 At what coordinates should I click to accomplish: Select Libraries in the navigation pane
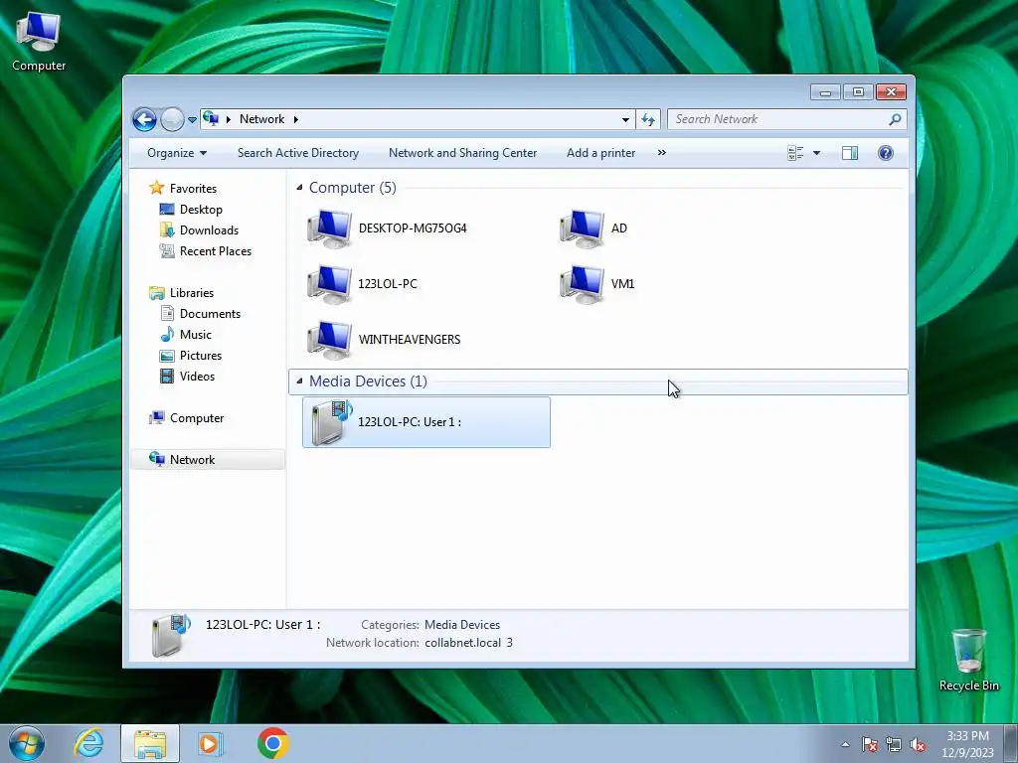coord(192,293)
